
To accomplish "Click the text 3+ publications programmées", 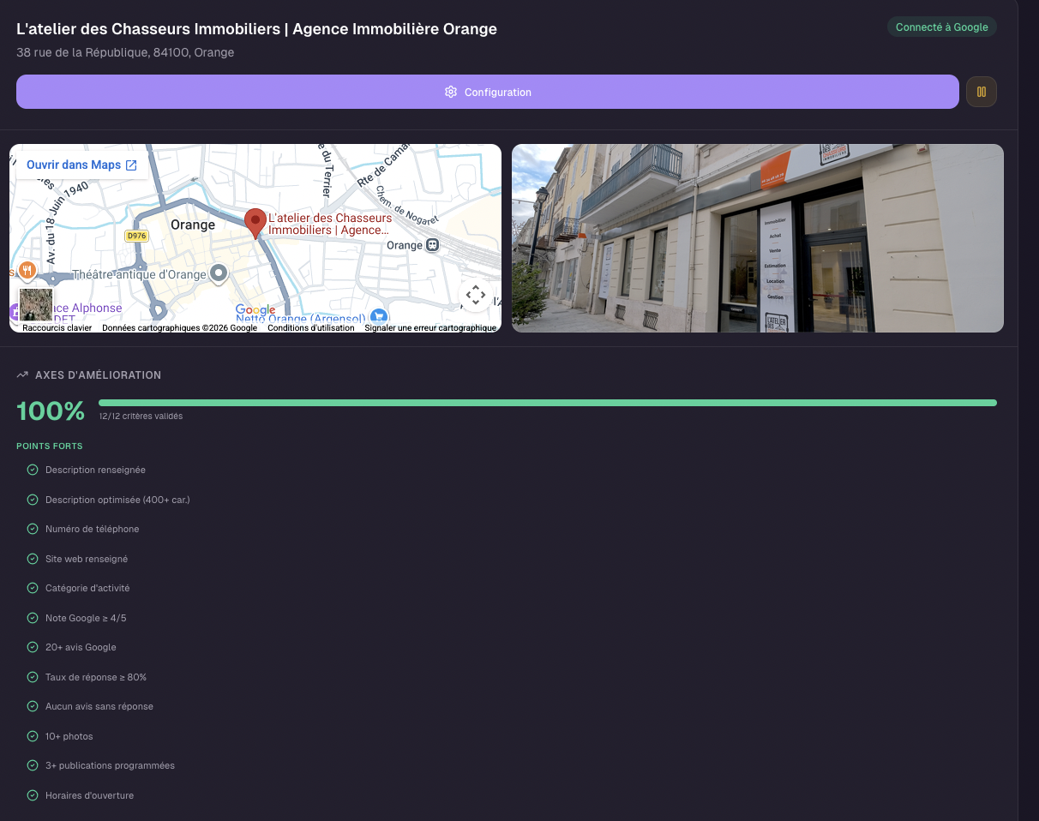I will point(110,765).
